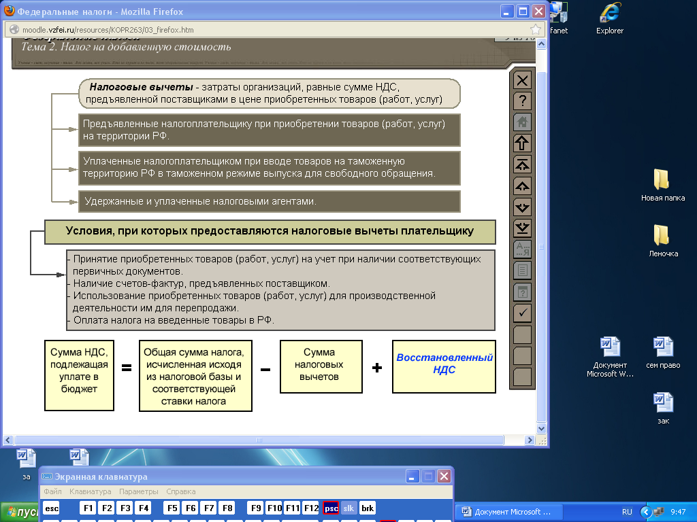The width and height of the screenshot is (697, 522).
Task: Click the brk key on on-screen keyboard
Action: pos(368,508)
